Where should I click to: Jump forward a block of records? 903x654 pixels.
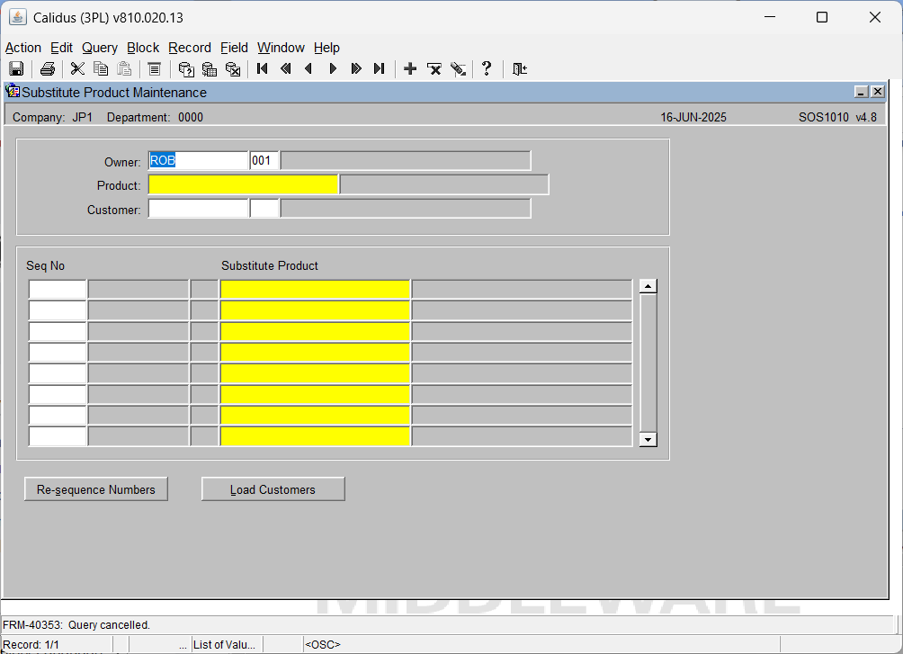click(x=356, y=69)
